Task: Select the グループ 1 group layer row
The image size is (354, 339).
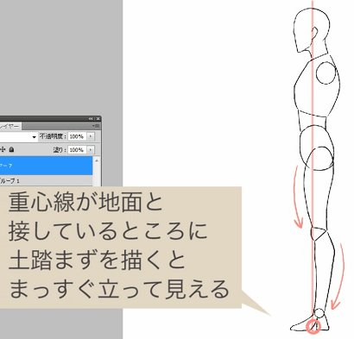Action: point(46,181)
